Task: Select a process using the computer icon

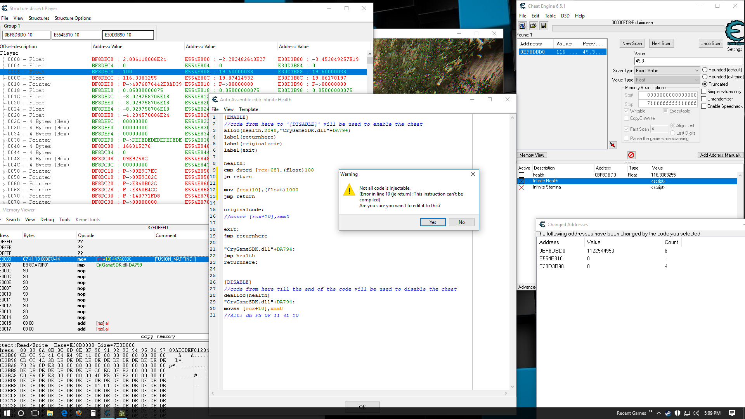Action: tap(522, 26)
